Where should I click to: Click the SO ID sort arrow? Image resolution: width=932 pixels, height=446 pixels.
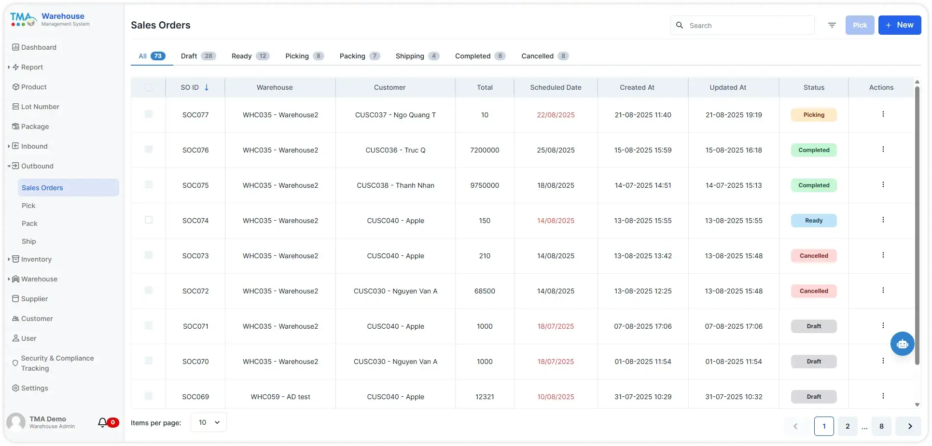point(207,87)
